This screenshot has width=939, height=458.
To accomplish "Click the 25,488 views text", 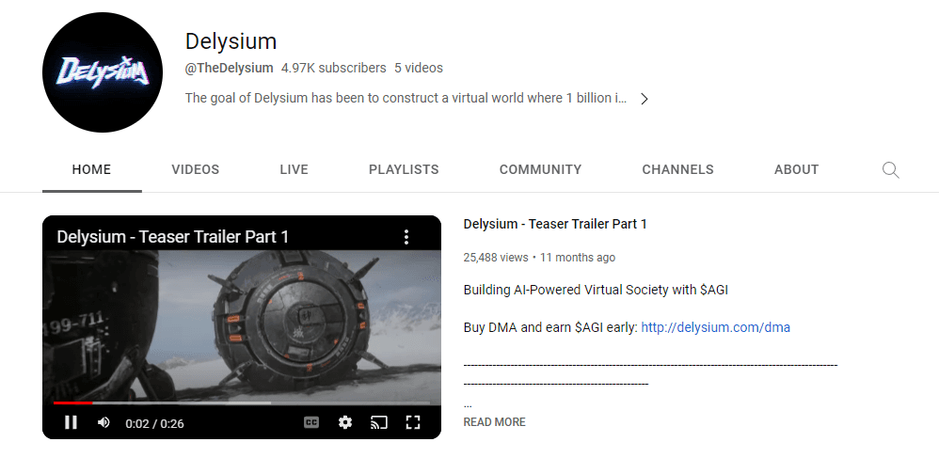I will point(496,258).
